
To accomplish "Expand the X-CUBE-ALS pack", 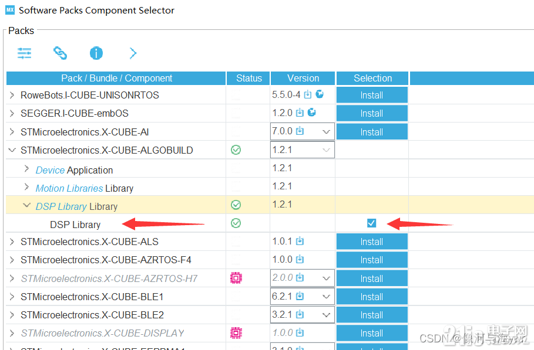I will tap(12, 242).
